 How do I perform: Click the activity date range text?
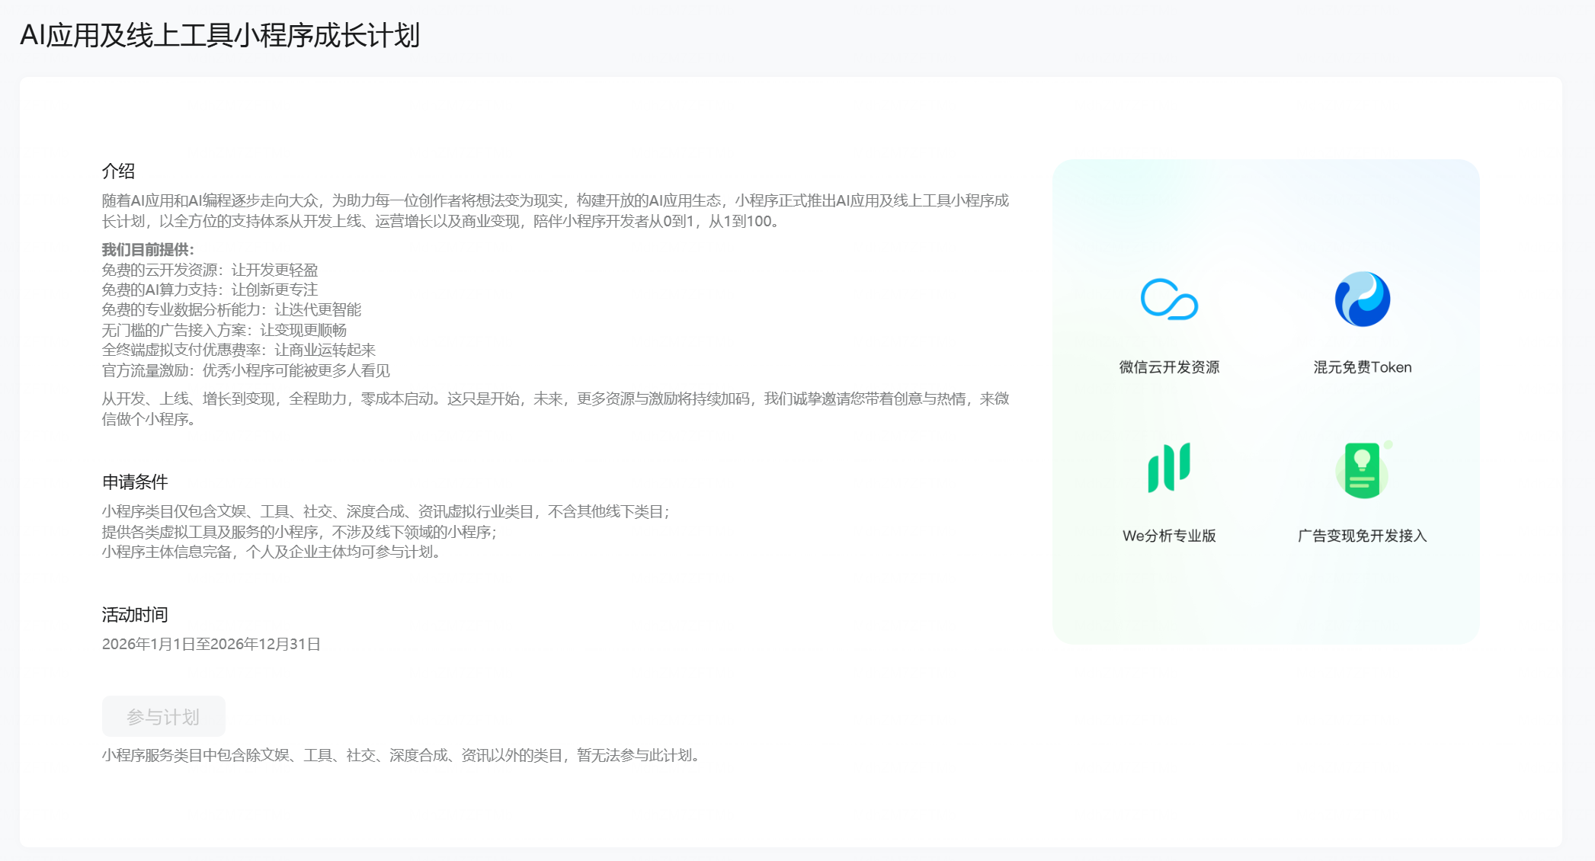(211, 644)
